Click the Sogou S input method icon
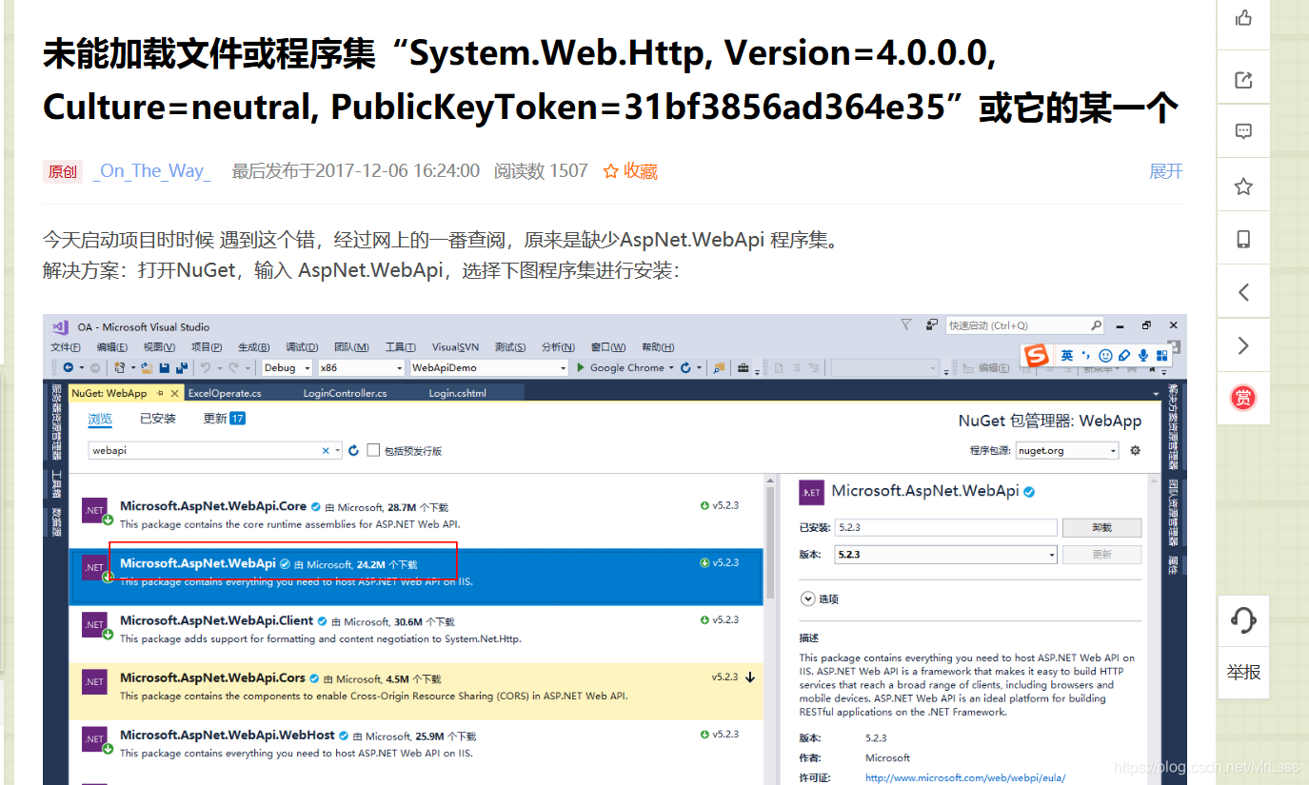Screen dimensions: 1309x785 (1036, 355)
